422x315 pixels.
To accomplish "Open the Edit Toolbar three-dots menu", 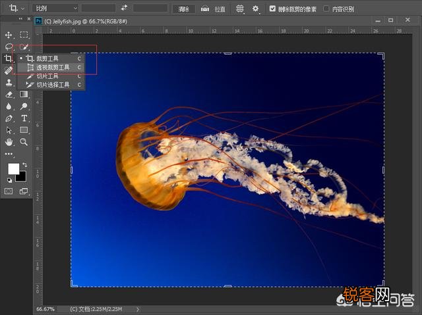I will click(9, 154).
